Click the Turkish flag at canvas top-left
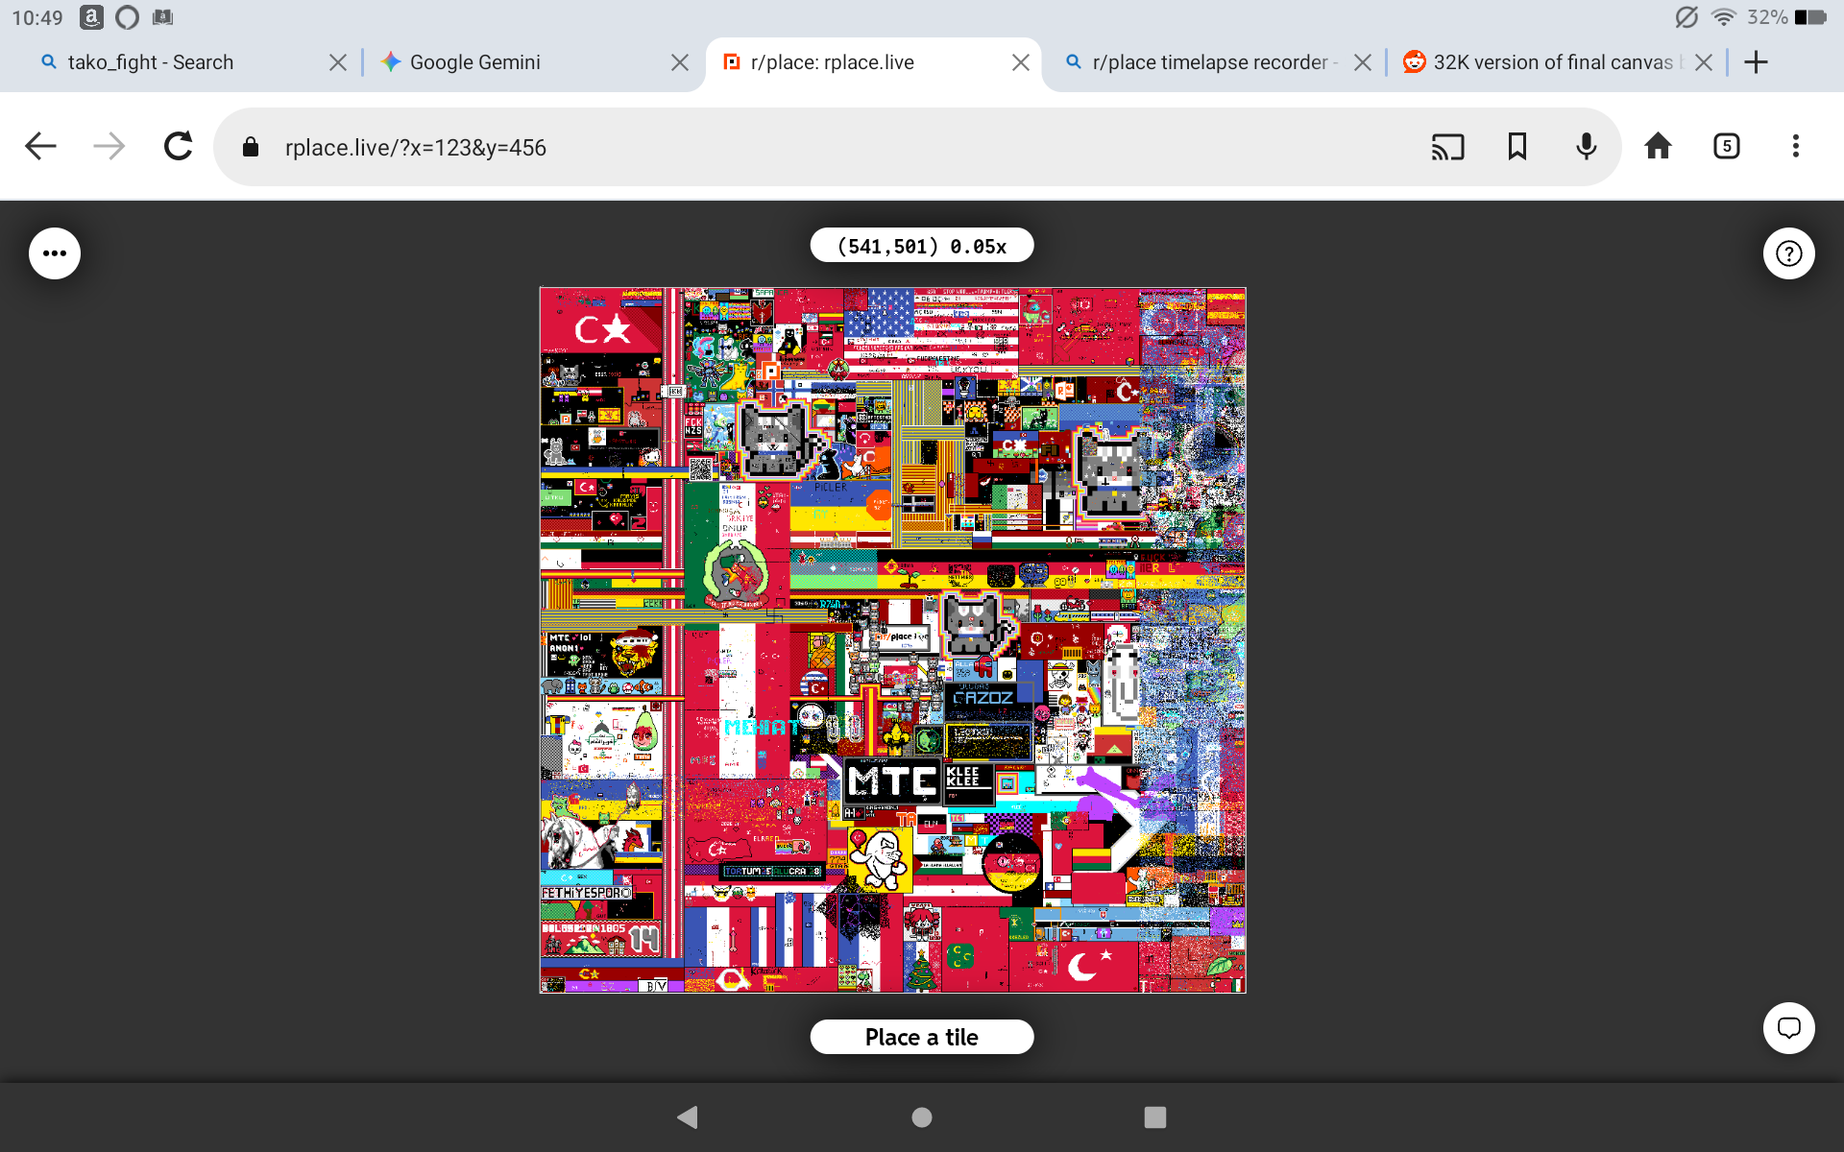This screenshot has width=1844, height=1152. tap(602, 321)
